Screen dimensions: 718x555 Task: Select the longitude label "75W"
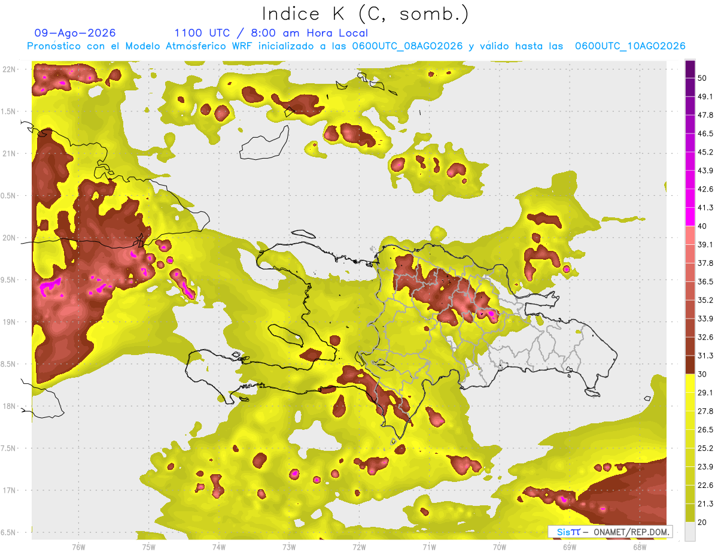(149, 547)
